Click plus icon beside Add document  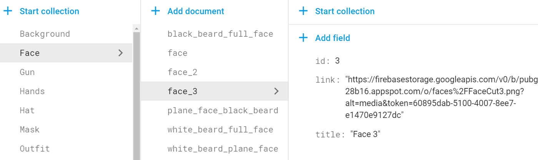(x=155, y=11)
